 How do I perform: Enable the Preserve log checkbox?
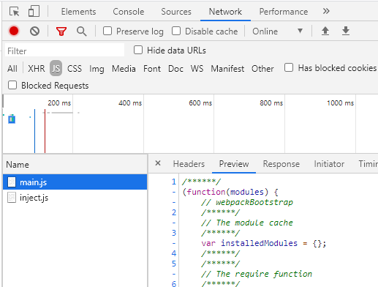click(x=107, y=31)
